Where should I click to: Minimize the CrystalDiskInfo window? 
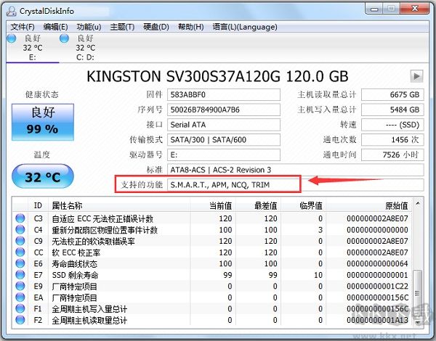(374, 9)
